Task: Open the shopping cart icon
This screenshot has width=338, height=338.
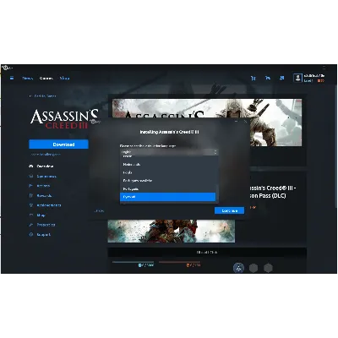Action: 253,79
